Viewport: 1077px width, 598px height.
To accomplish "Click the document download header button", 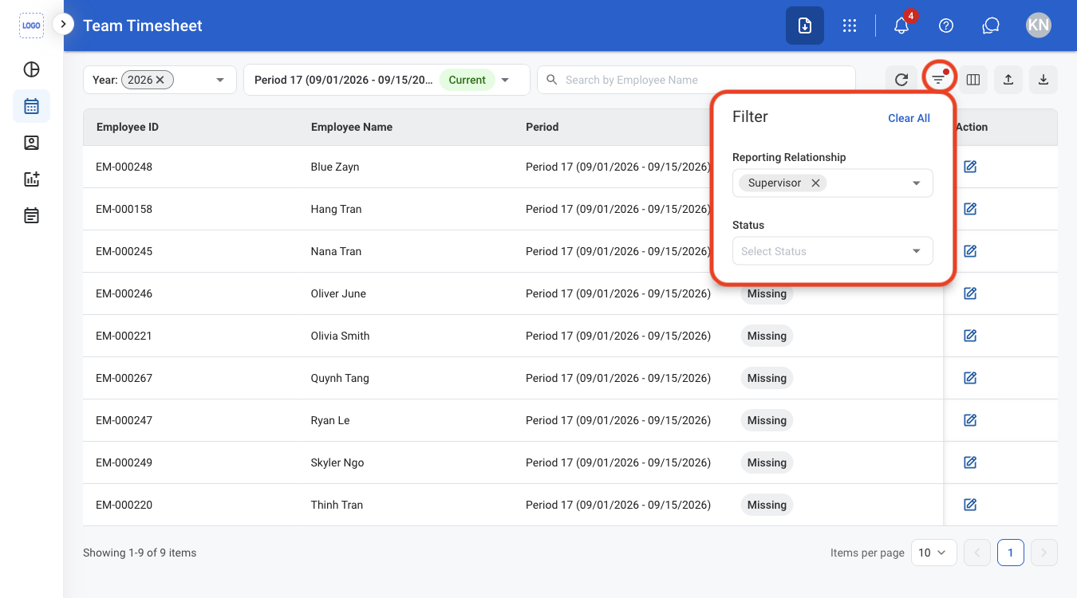I will 805,26.
